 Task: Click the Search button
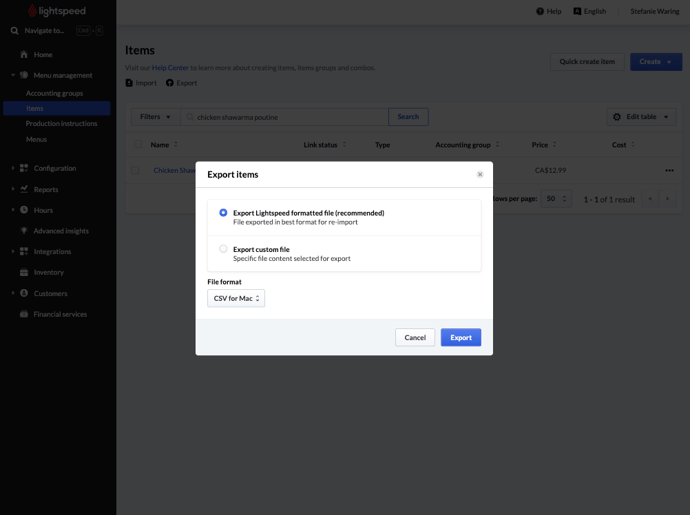(x=408, y=117)
